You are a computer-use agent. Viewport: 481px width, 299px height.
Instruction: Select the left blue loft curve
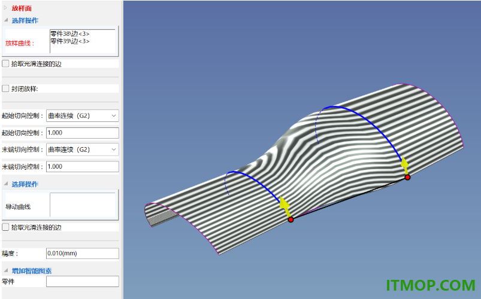[256, 182]
